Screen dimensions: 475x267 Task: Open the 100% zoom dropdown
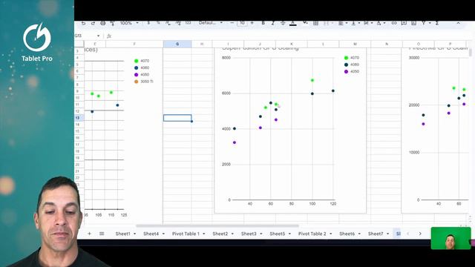point(129,23)
